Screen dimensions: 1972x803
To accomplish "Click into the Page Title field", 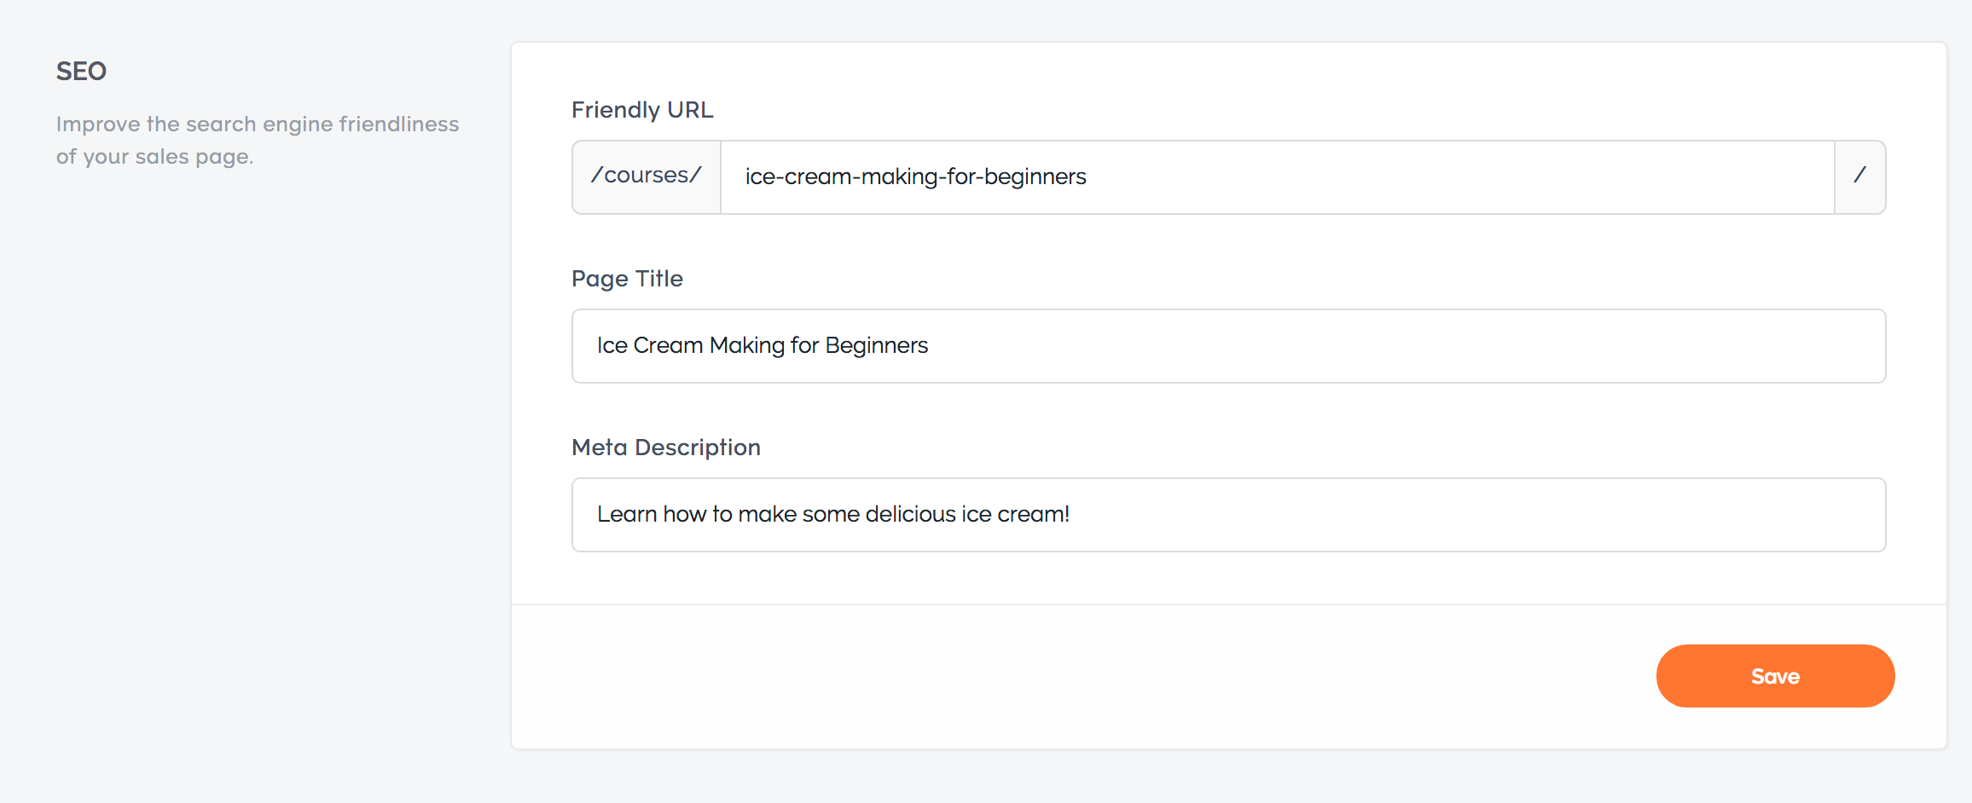I will click(x=1228, y=346).
